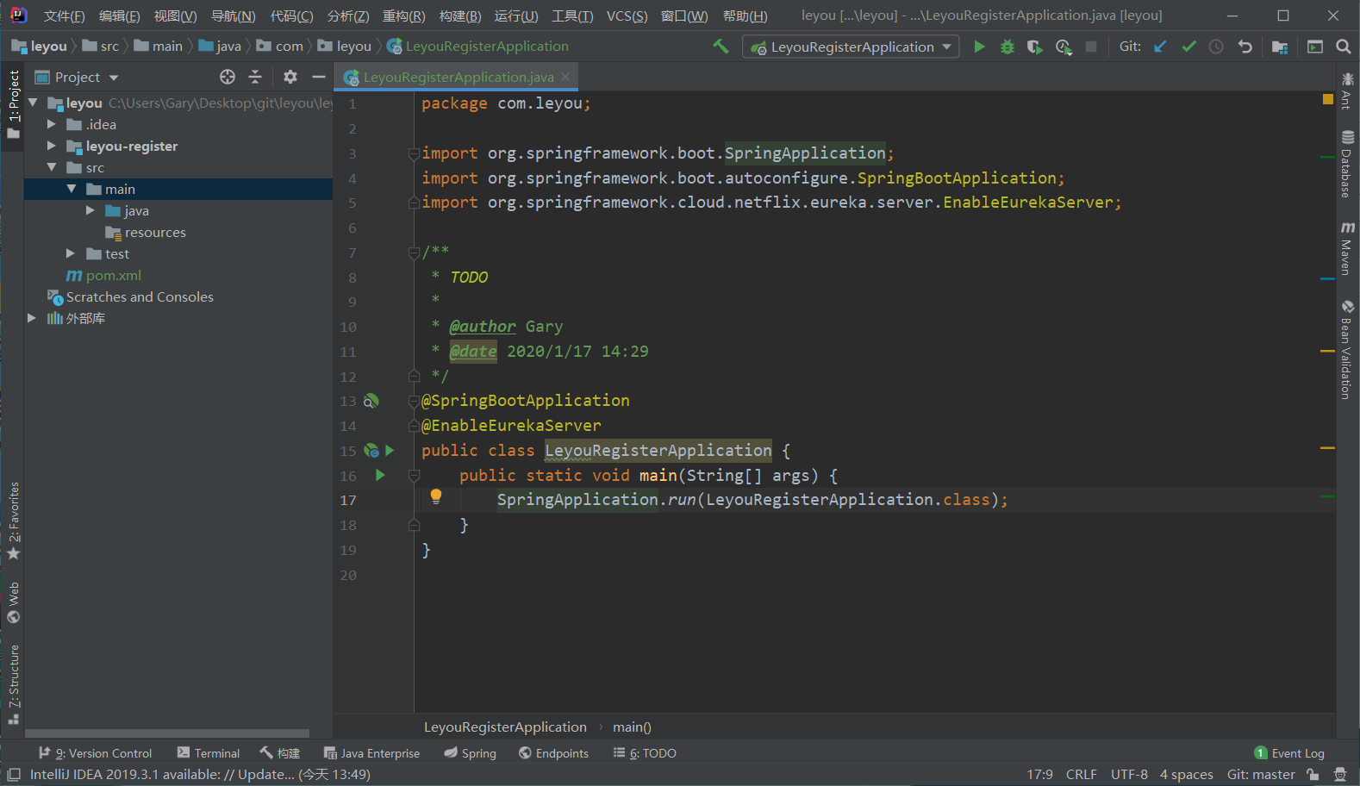Image resolution: width=1360 pixels, height=786 pixels.
Task: Show Git history clock icon
Action: coord(1216,47)
